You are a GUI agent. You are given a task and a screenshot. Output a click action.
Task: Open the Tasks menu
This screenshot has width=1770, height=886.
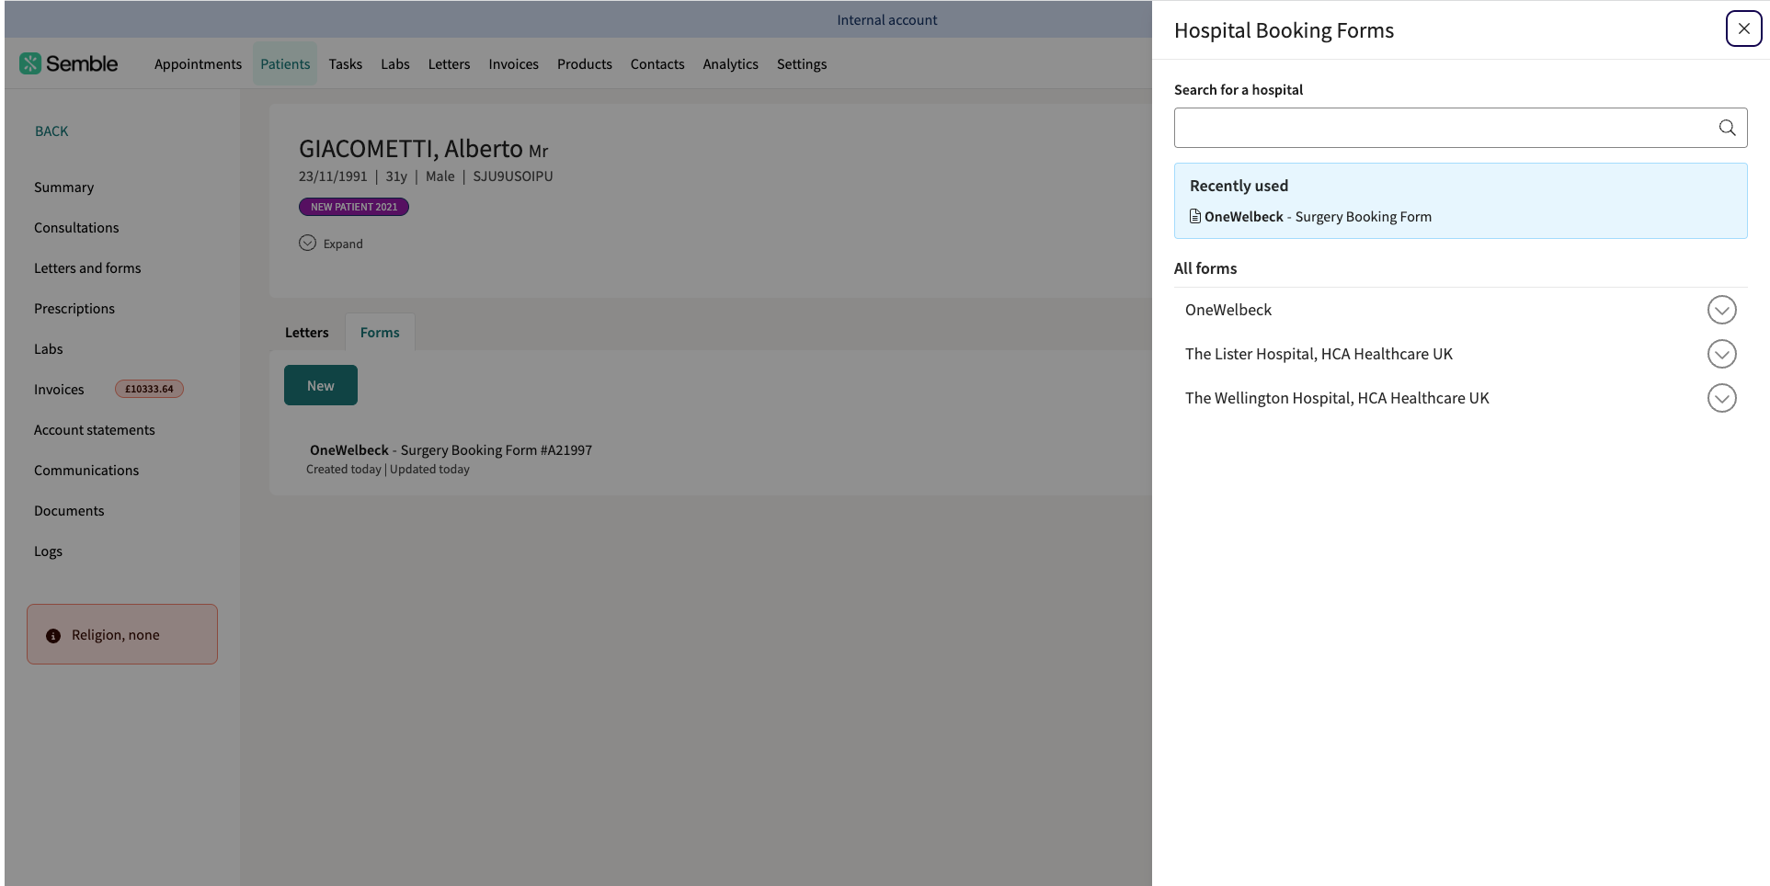click(x=346, y=64)
